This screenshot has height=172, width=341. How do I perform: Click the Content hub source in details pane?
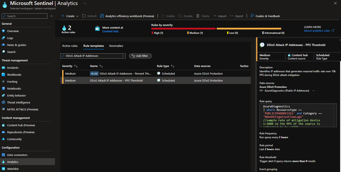(x=298, y=55)
